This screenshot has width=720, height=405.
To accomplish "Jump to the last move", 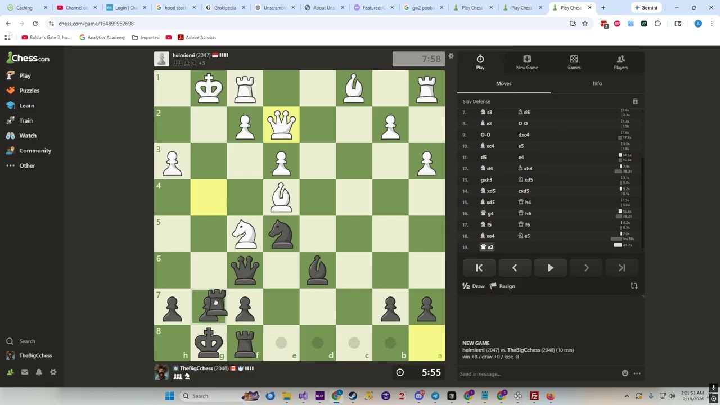I will 622,268.
